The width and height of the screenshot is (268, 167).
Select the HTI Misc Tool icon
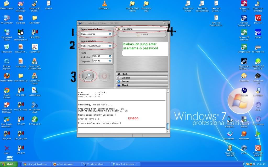pos(258,49)
